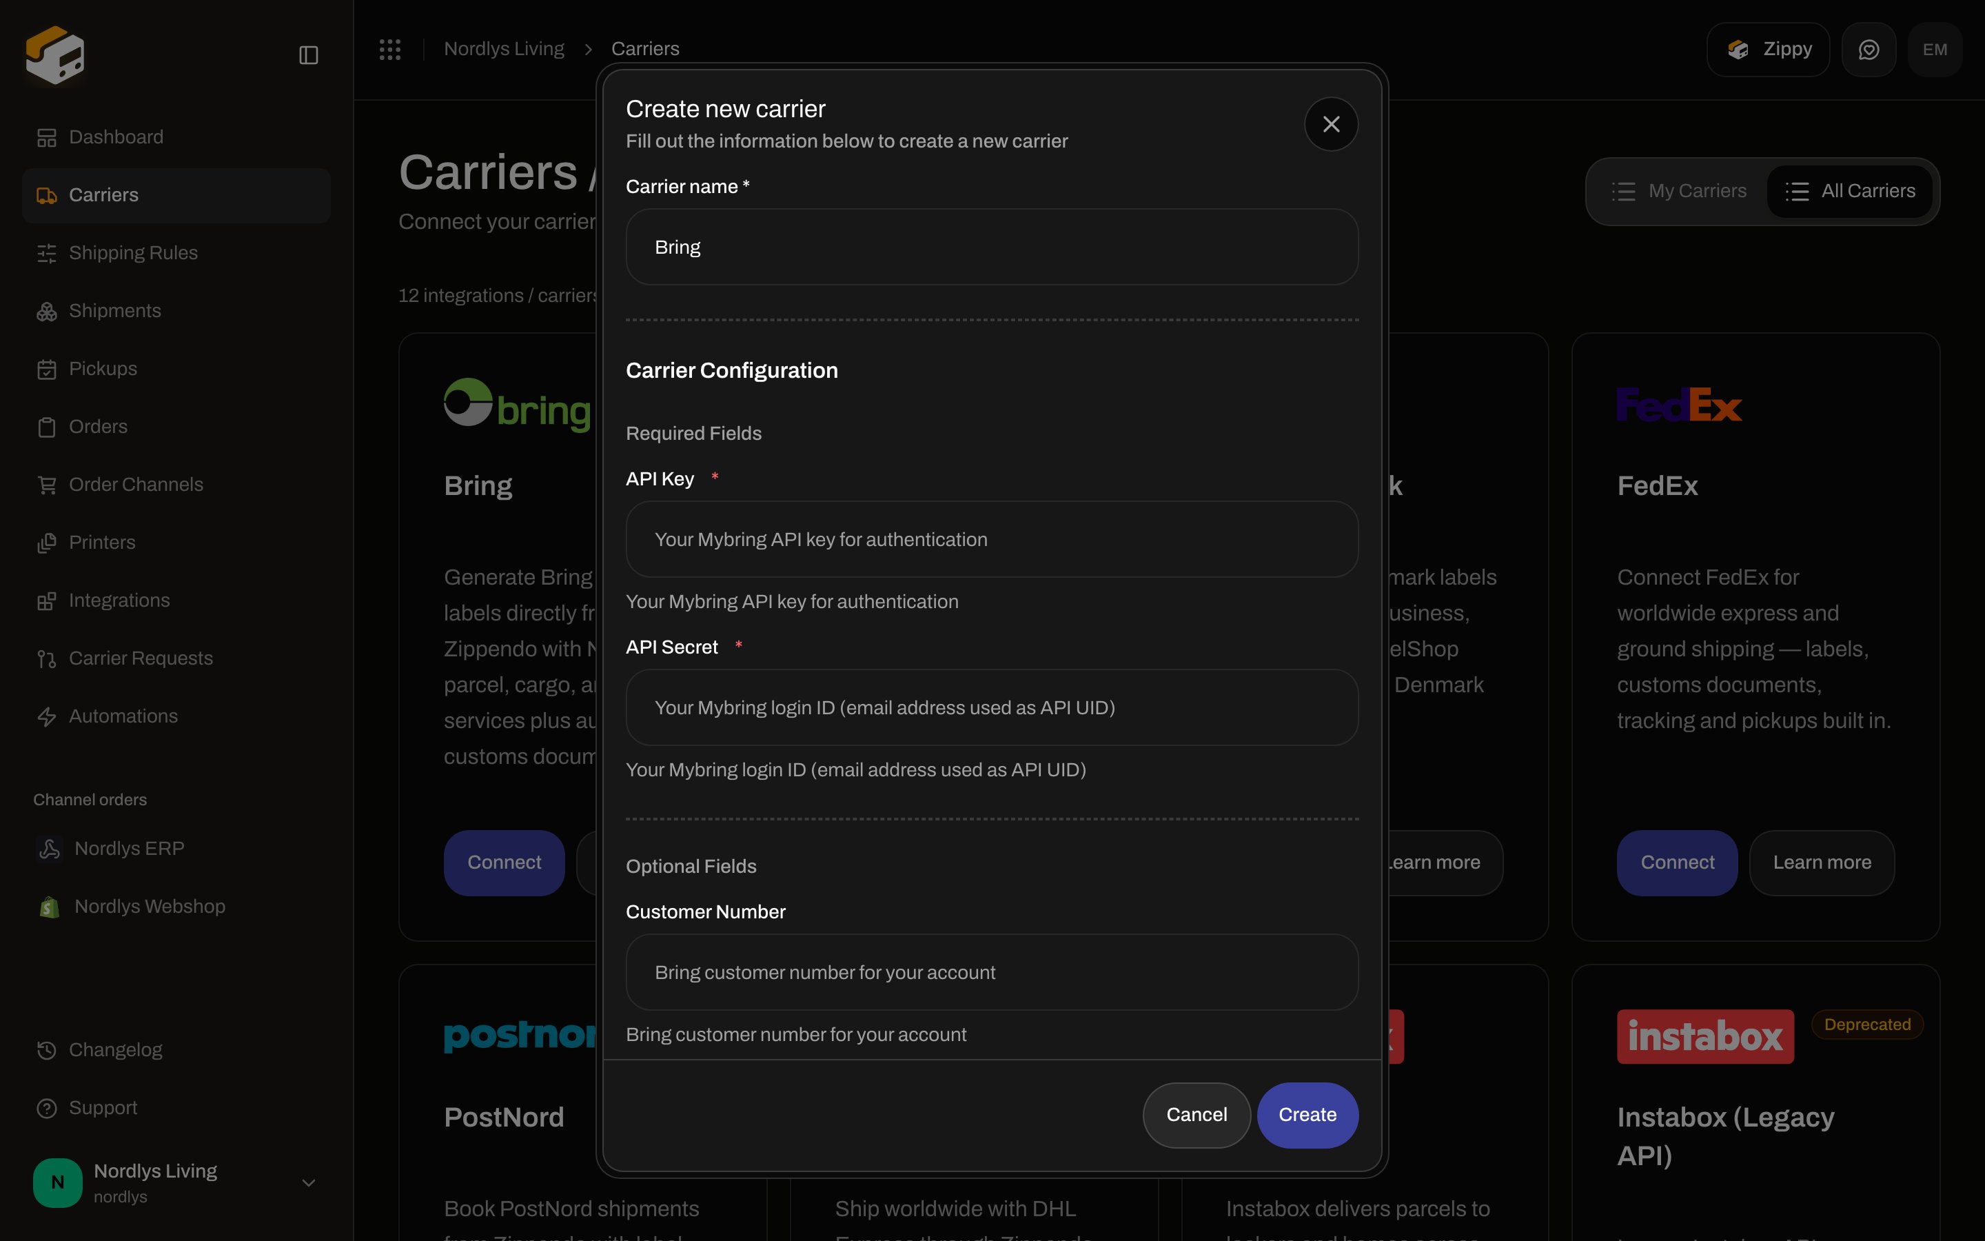Open Pickups in sidebar
Screen dimensions: 1985x1241
point(176,369)
